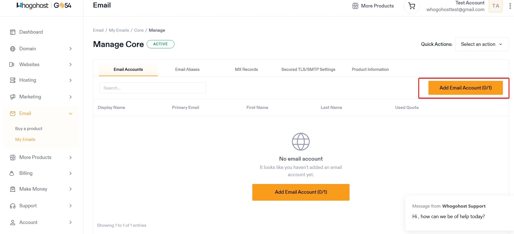Collapse the Email sidebar section
Image resolution: width=514 pixels, height=234 pixels.
pos(71,114)
